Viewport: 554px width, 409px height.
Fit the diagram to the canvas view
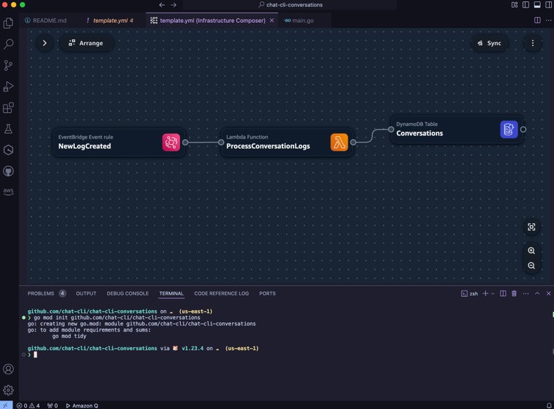[x=531, y=227]
